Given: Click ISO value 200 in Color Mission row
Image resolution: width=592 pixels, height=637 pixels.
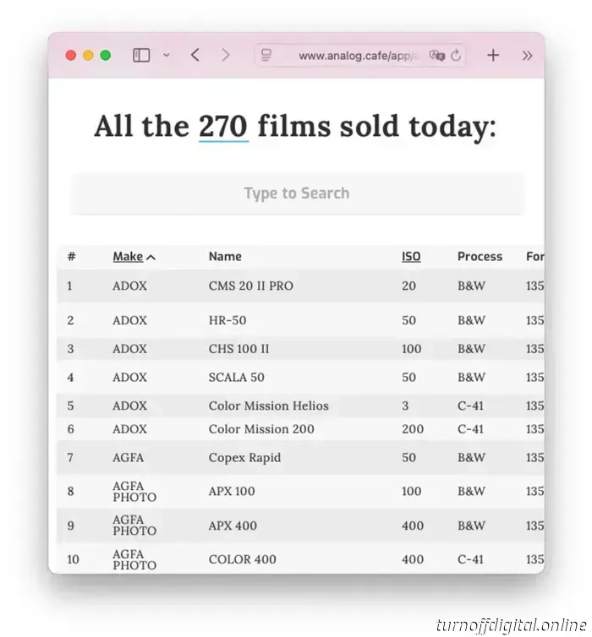Looking at the screenshot, I should [x=413, y=429].
